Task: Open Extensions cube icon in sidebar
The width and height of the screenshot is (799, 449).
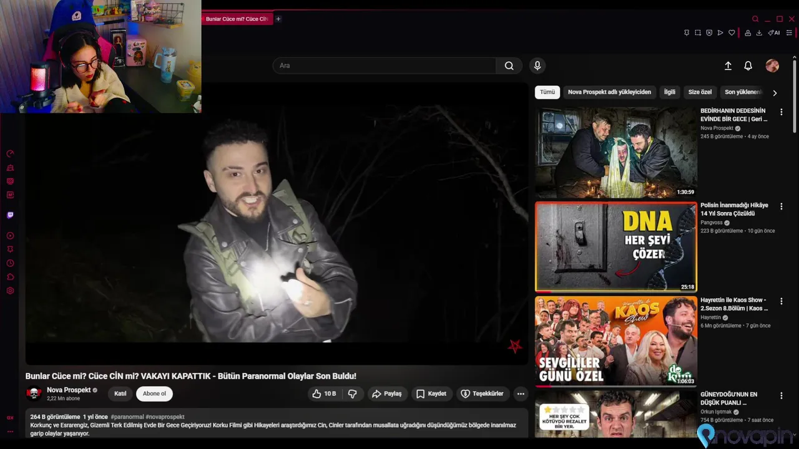Action: tap(10, 277)
